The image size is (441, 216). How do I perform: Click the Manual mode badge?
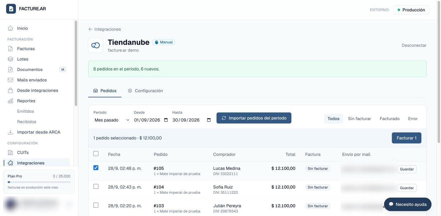point(164,42)
